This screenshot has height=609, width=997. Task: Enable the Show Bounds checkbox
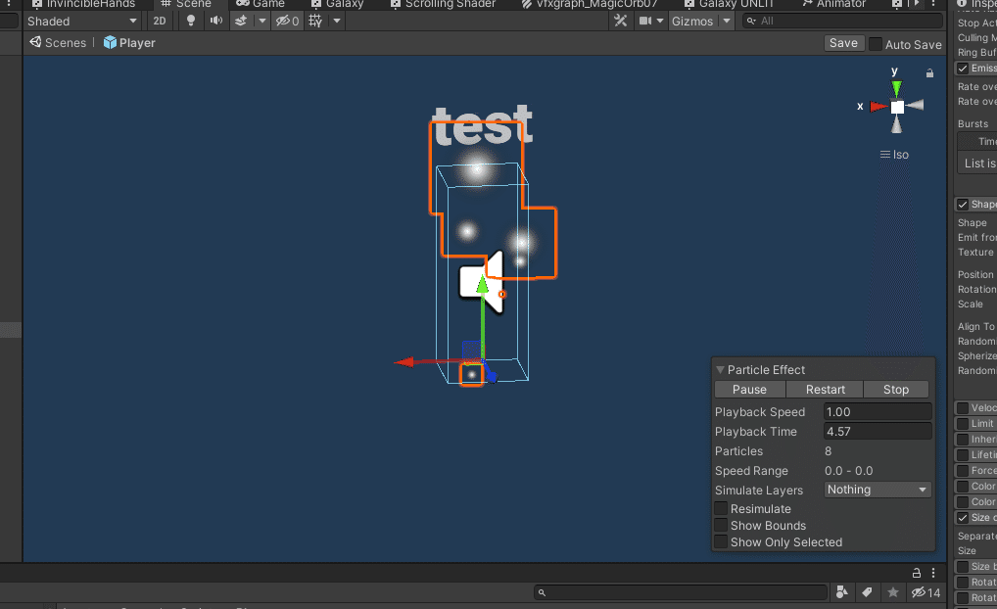point(721,525)
